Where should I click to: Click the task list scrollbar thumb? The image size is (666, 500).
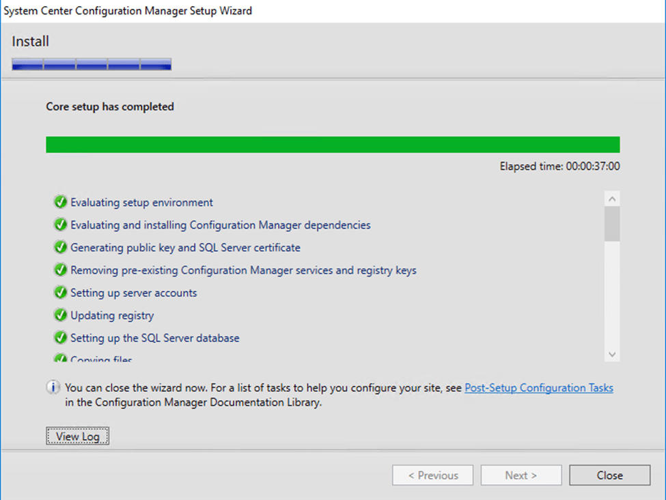coord(612,224)
